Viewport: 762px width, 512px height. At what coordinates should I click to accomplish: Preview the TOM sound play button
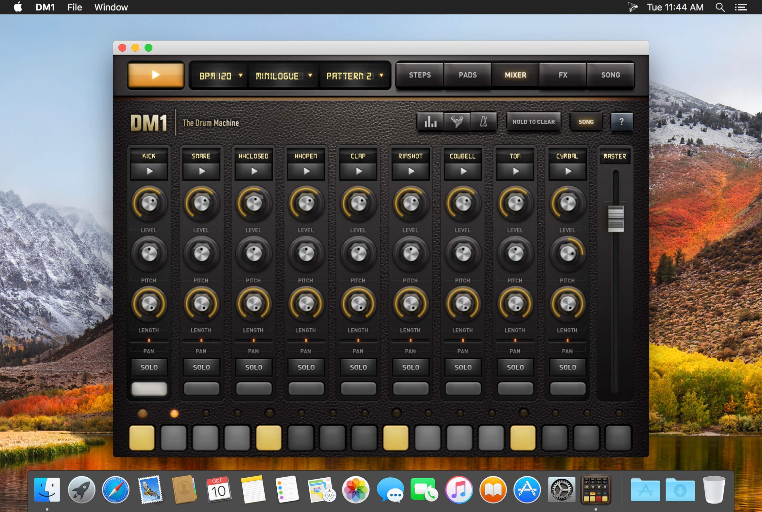pyautogui.click(x=515, y=171)
